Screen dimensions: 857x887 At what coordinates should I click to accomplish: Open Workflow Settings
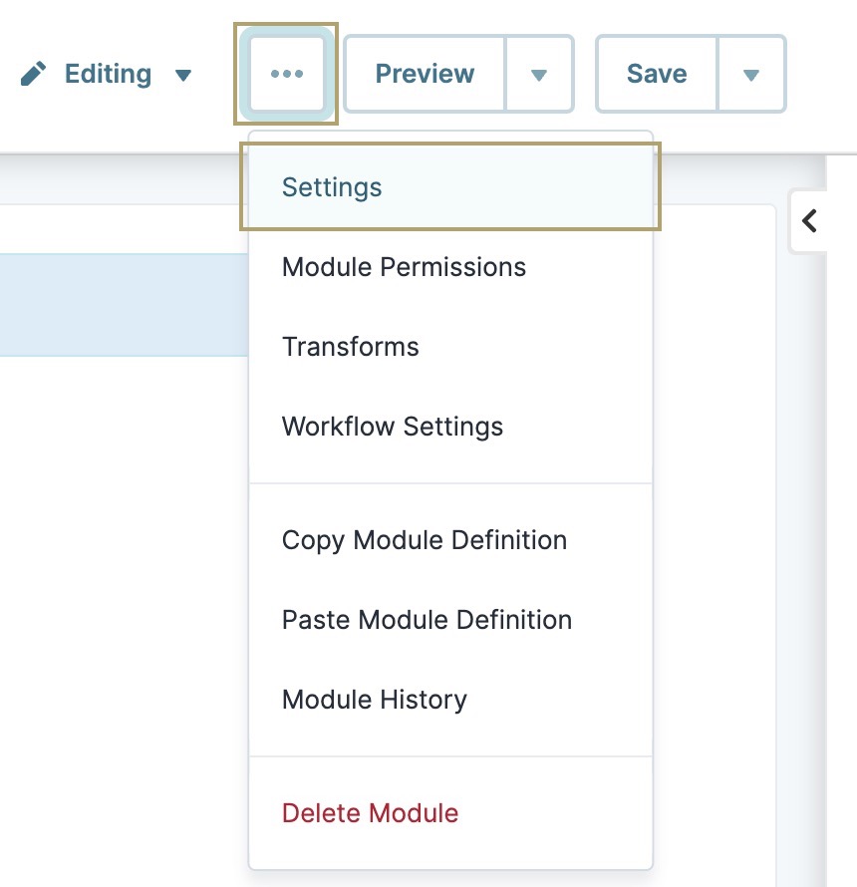pos(450,427)
